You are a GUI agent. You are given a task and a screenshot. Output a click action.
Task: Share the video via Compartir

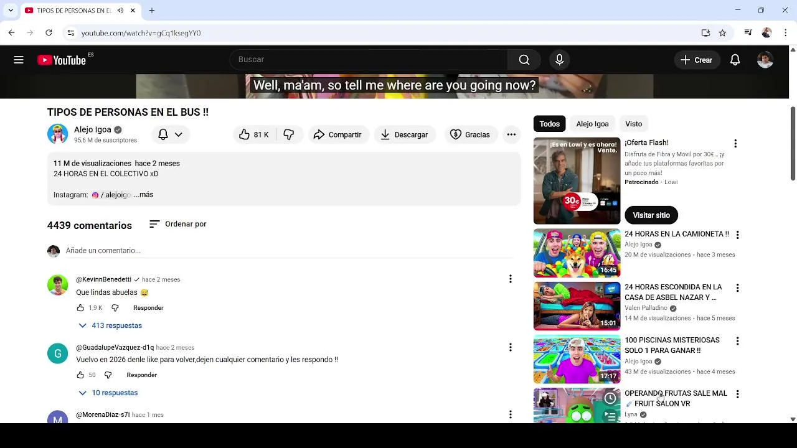tap(337, 134)
